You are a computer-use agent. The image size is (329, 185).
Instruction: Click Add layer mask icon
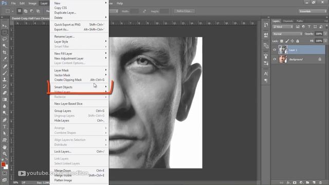coord(295,183)
